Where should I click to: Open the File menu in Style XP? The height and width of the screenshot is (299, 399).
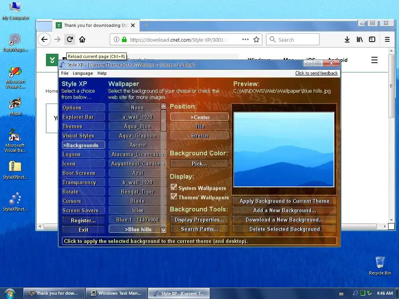click(x=65, y=73)
